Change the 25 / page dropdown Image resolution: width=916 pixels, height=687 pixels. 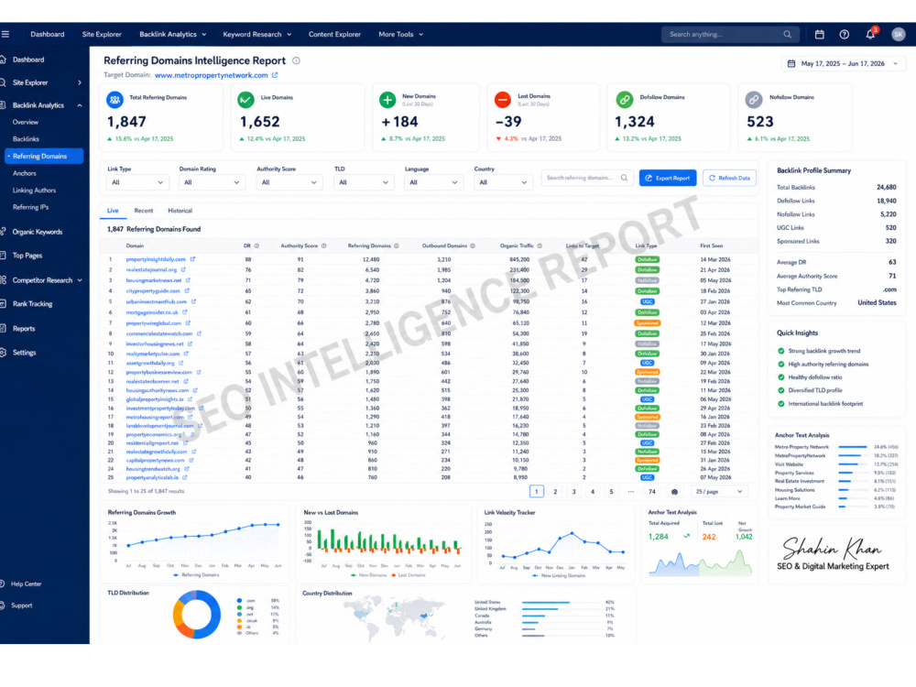click(718, 492)
